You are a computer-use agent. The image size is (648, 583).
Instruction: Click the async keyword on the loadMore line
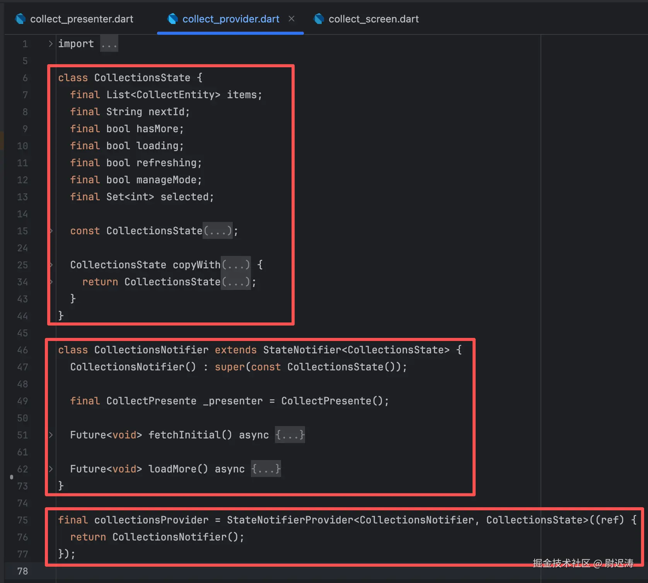[x=230, y=469]
